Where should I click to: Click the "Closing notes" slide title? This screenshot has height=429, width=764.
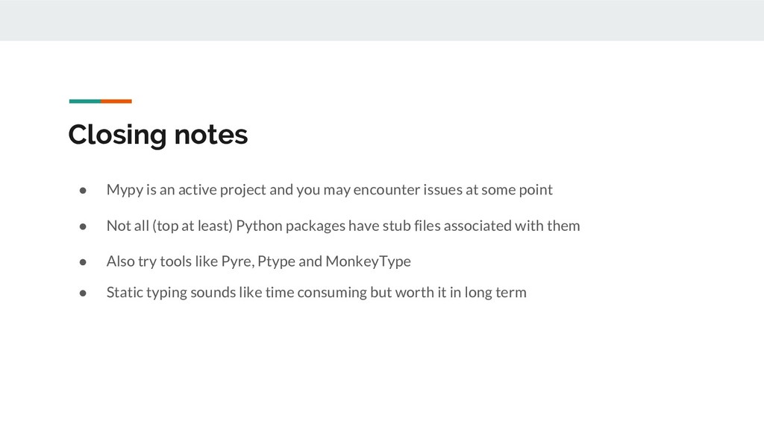point(157,135)
